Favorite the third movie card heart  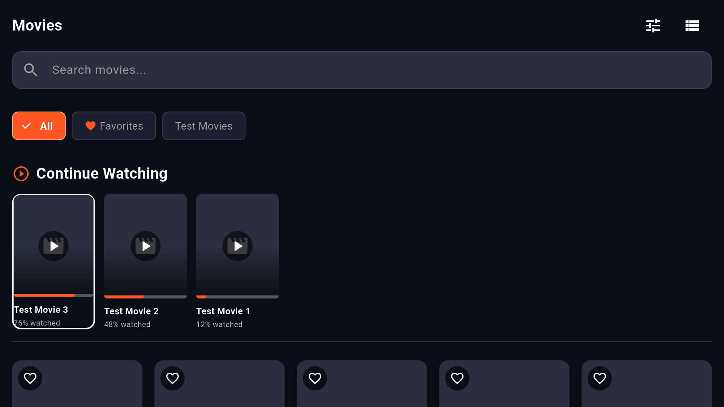pos(315,378)
